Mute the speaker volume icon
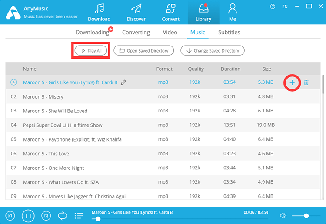Viewport: 326px width, 224px height. click(x=283, y=216)
